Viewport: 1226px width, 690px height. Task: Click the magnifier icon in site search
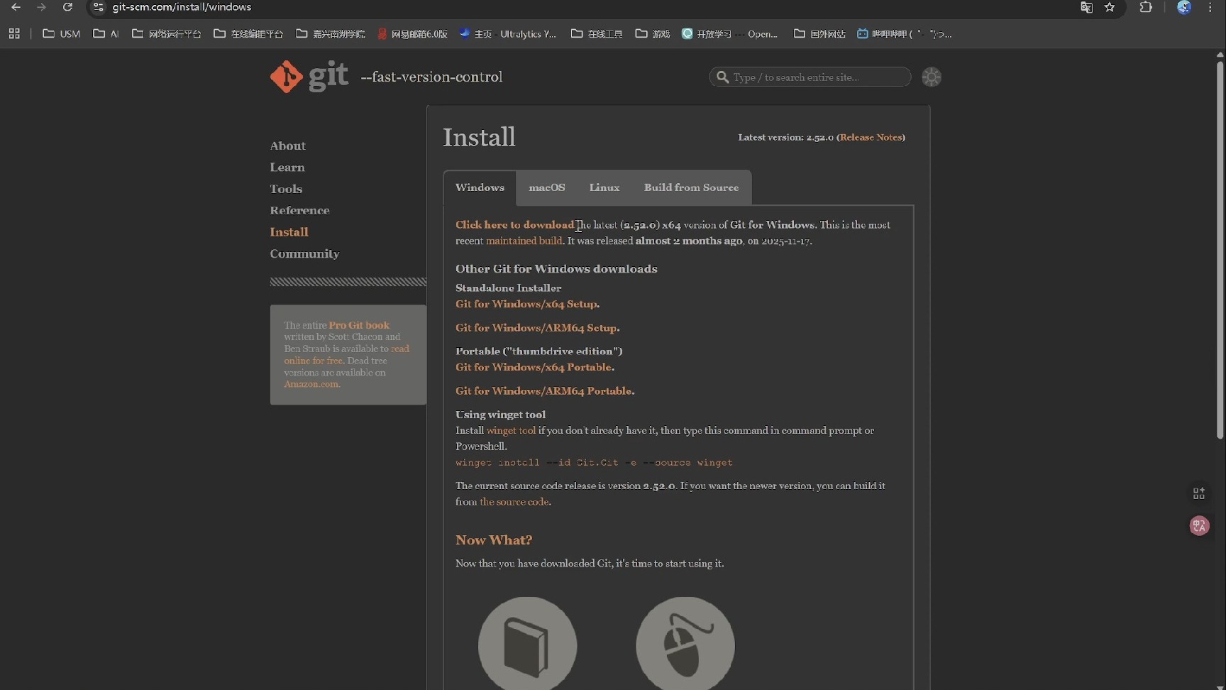coord(722,77)
